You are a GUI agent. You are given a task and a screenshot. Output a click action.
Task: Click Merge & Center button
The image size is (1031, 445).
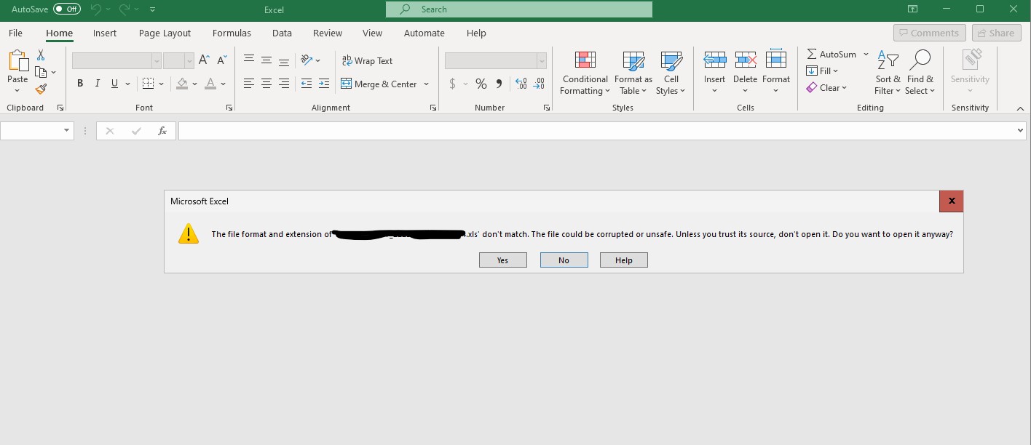coord(379,84)
